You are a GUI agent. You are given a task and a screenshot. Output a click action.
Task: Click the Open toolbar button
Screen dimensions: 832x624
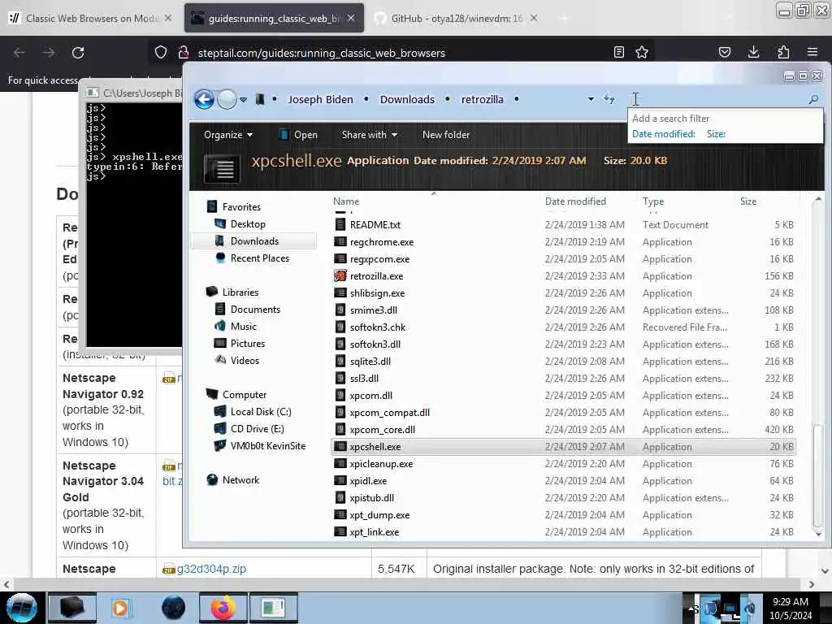(x=299, y=135)
